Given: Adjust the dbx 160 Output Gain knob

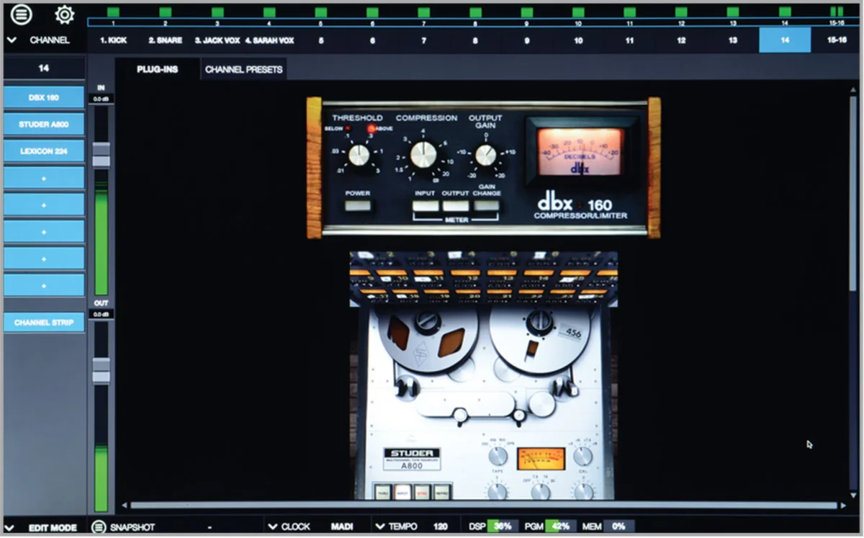Looking at the screenshot, I should [x=486, y=154].
